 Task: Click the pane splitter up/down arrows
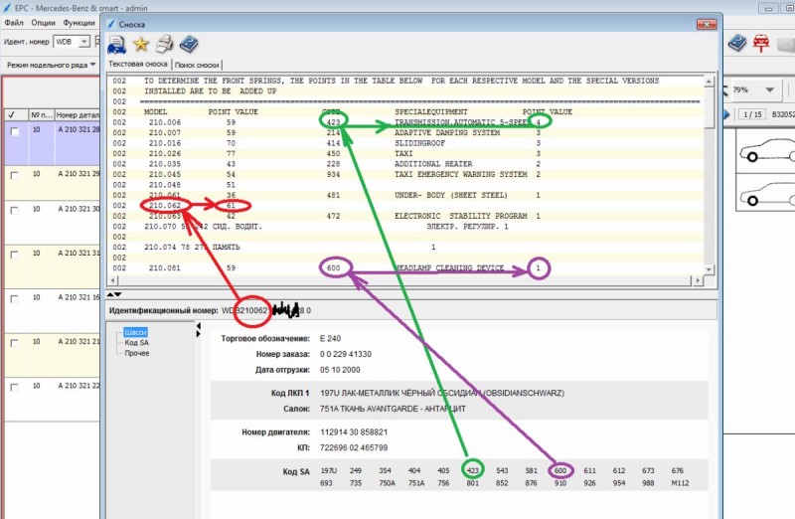point(114,294)
